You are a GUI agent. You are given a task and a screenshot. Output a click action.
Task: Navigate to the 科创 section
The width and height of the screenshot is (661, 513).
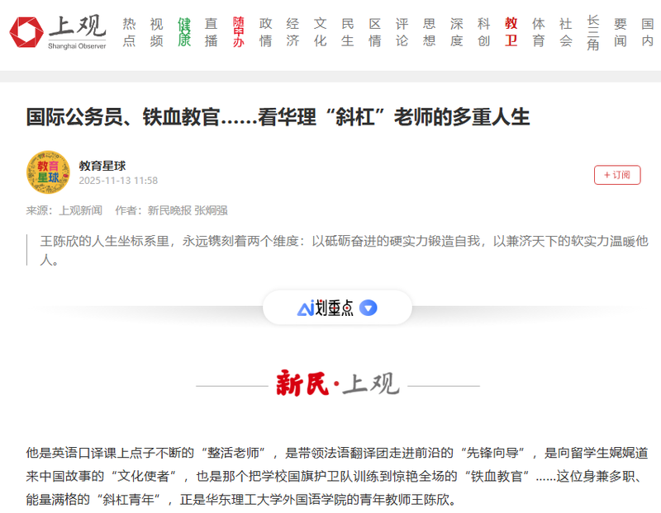(x=483, y=32)
